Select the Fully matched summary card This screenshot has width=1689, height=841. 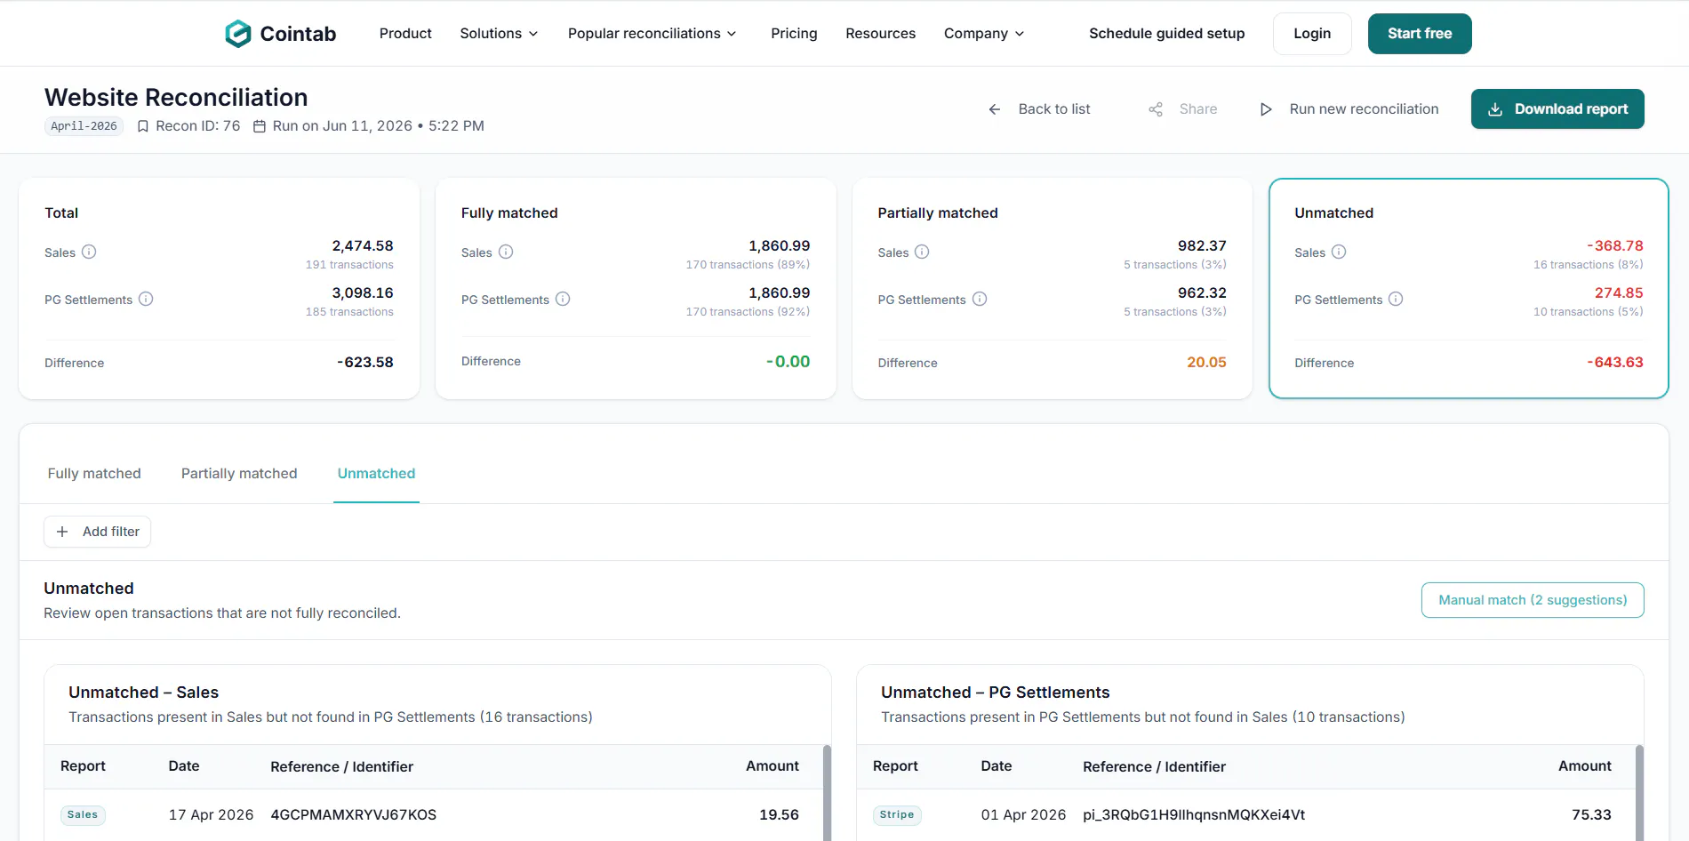click(636, 289)
